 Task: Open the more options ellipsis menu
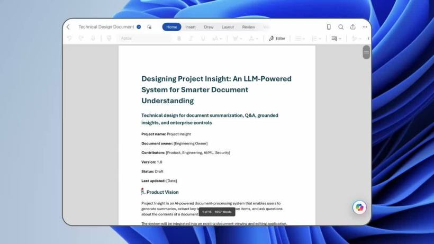[365, 27]
